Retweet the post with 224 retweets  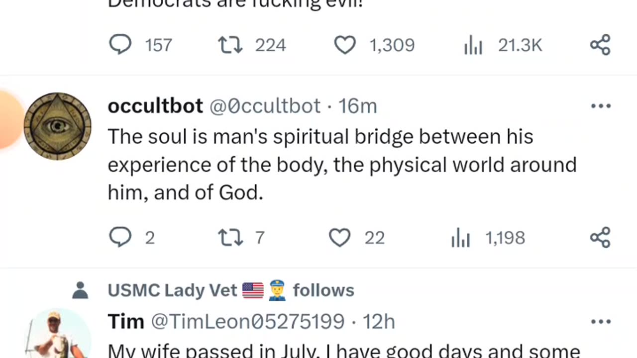tap(230, 45)
